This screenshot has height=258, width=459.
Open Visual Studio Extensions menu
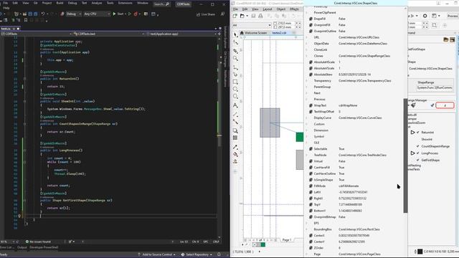pyautogui.click(x=125, y=3)
